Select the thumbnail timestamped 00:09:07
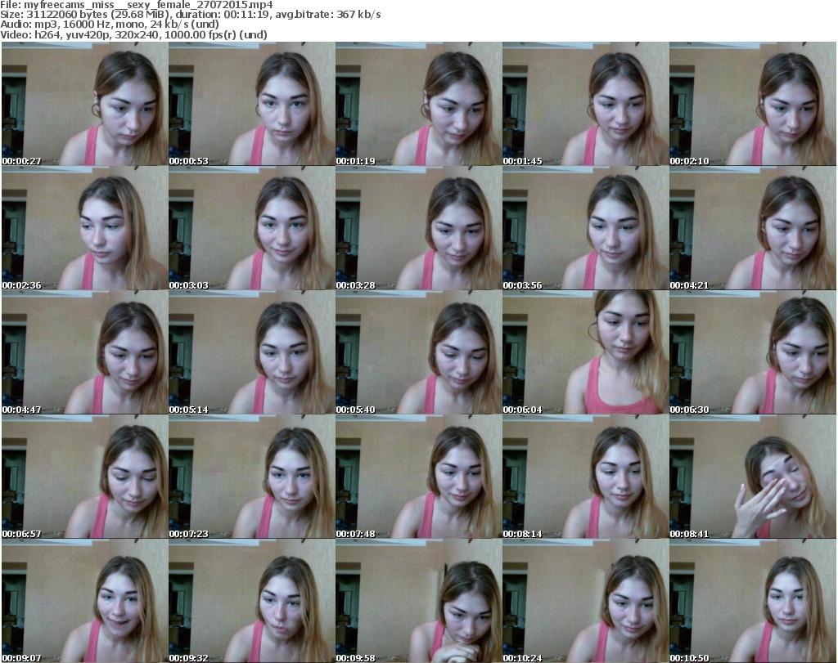 click(x=85, y=601)
